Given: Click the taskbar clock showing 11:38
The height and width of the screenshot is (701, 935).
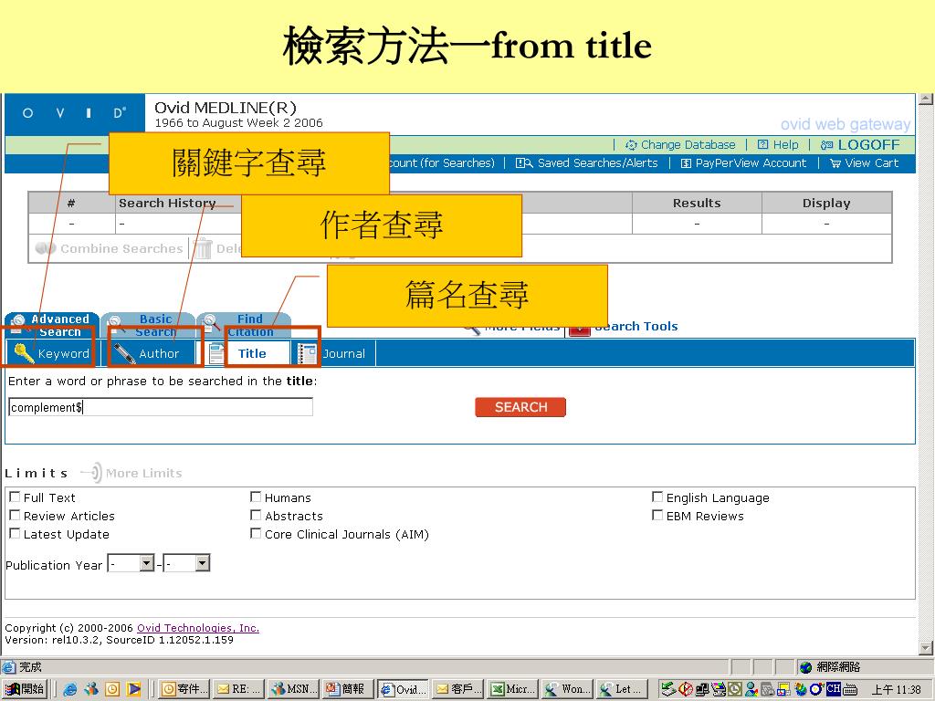Looking at the screenshot, I should [x=897, y=690].
